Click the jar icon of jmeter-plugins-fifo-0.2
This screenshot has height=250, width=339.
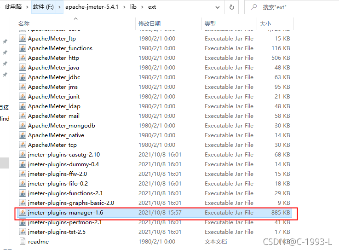coord(23,184)
